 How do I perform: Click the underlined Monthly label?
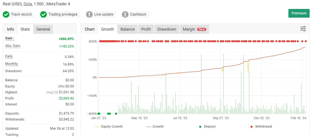[x=12, y=64]
